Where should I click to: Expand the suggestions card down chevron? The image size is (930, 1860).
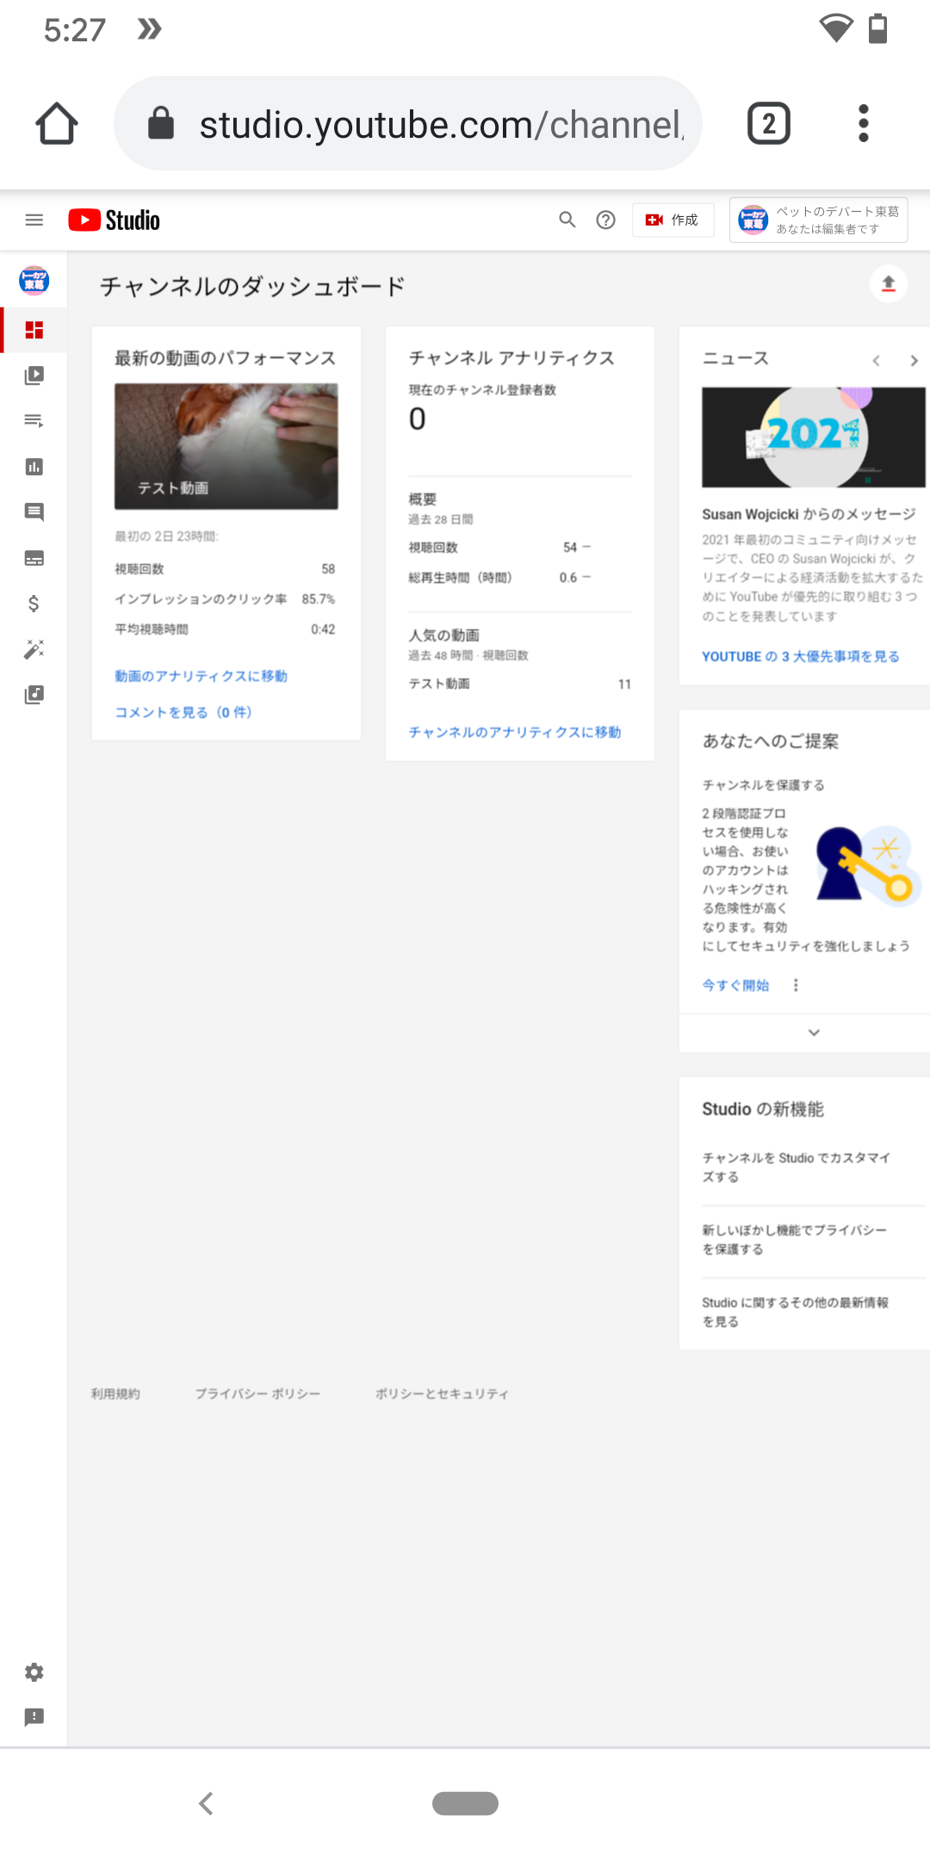pyautogui.click(x=813, y=1032)
